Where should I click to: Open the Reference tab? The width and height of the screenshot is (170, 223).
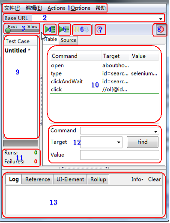pyautogui.click(x=38, y=179)
